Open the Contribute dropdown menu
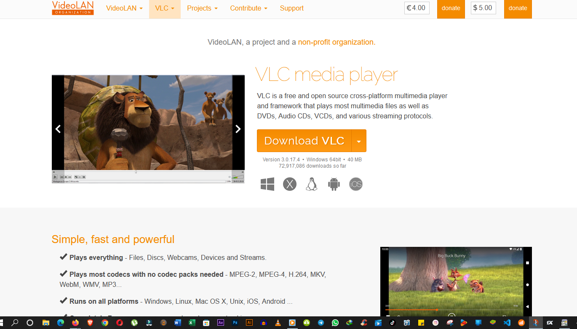Viewport: 577px width, 329px height. [x=248, y=8]
